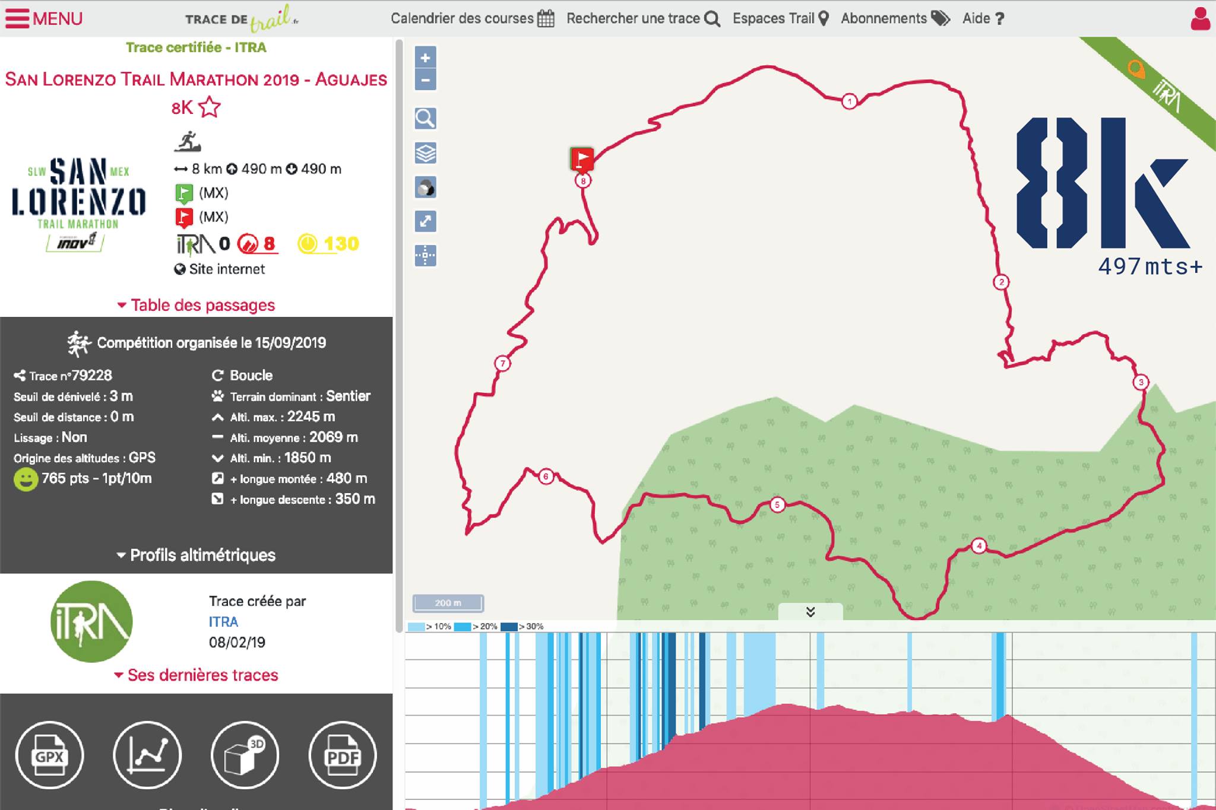
Task: Open Espaces Trail menu
Action: pyautogui.click(x=781, y=18)
